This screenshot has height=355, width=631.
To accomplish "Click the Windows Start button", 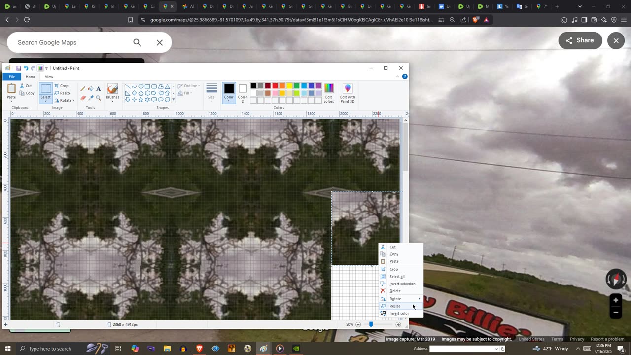I will (8, 349).
